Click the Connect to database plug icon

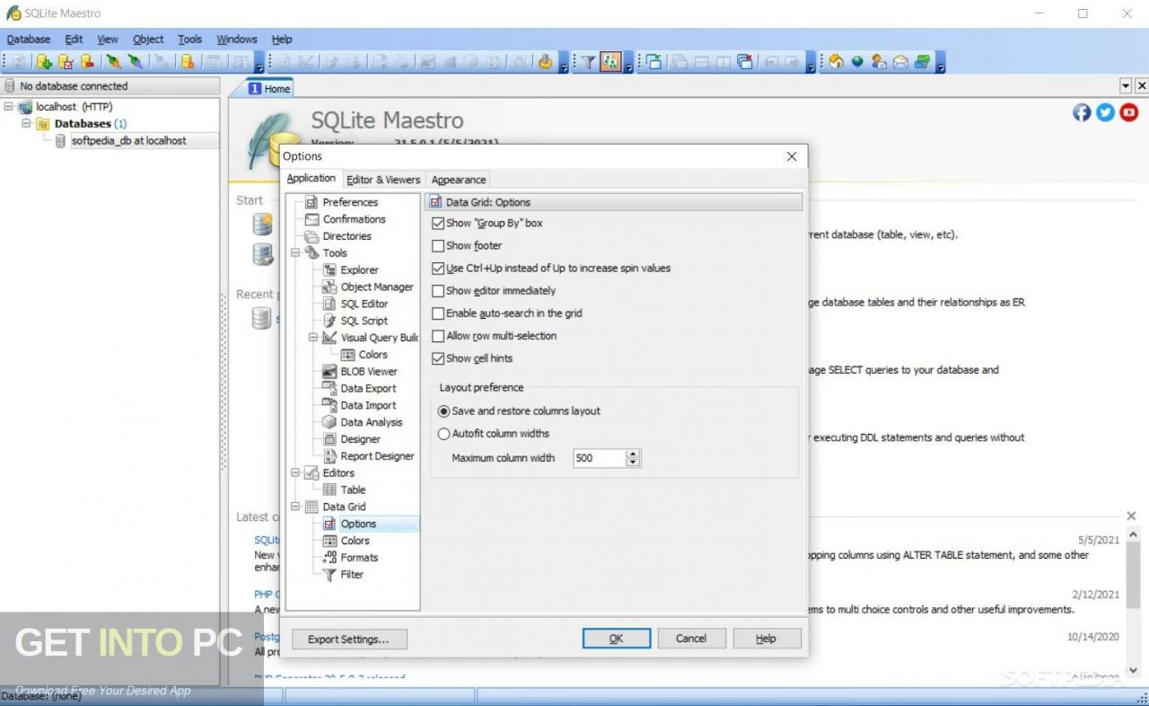point(113,62)
